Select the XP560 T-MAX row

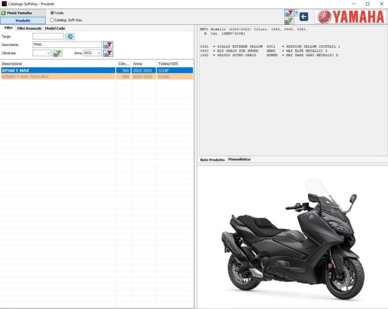[x=97, y=71]
